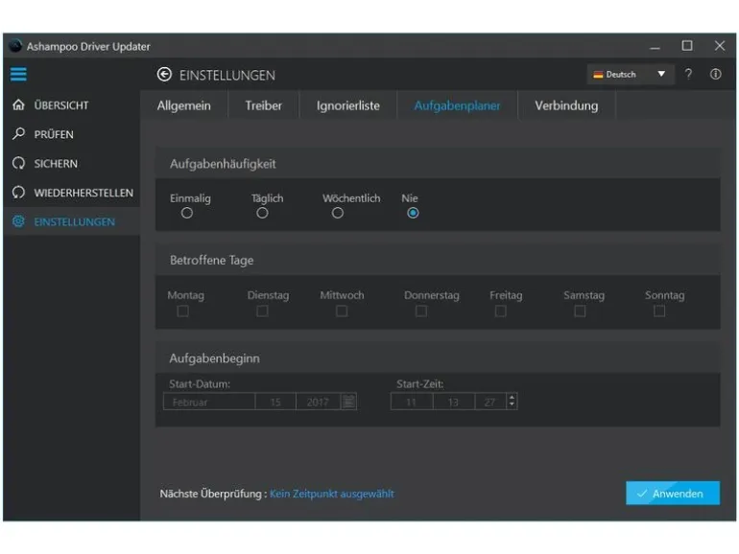Screen dimensions: 739x554
Task: Open the hamburger menu icon
Action: (18, 75)
